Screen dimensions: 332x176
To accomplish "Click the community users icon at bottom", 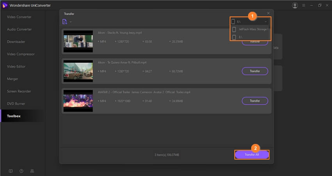I will 32,171.
